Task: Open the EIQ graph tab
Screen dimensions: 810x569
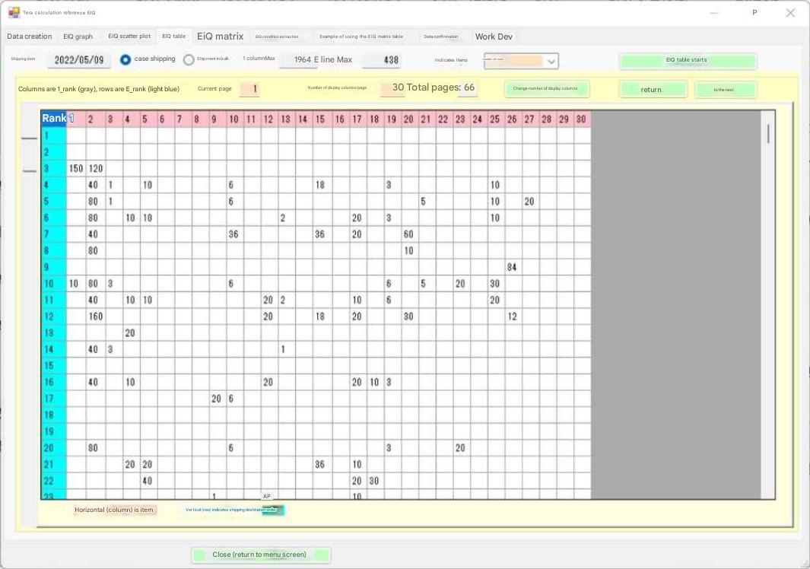Action: (78, 37)
